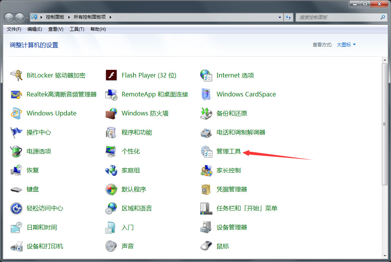
Task: Open the Windows 防火墙 text link
Action: [145, 114]
